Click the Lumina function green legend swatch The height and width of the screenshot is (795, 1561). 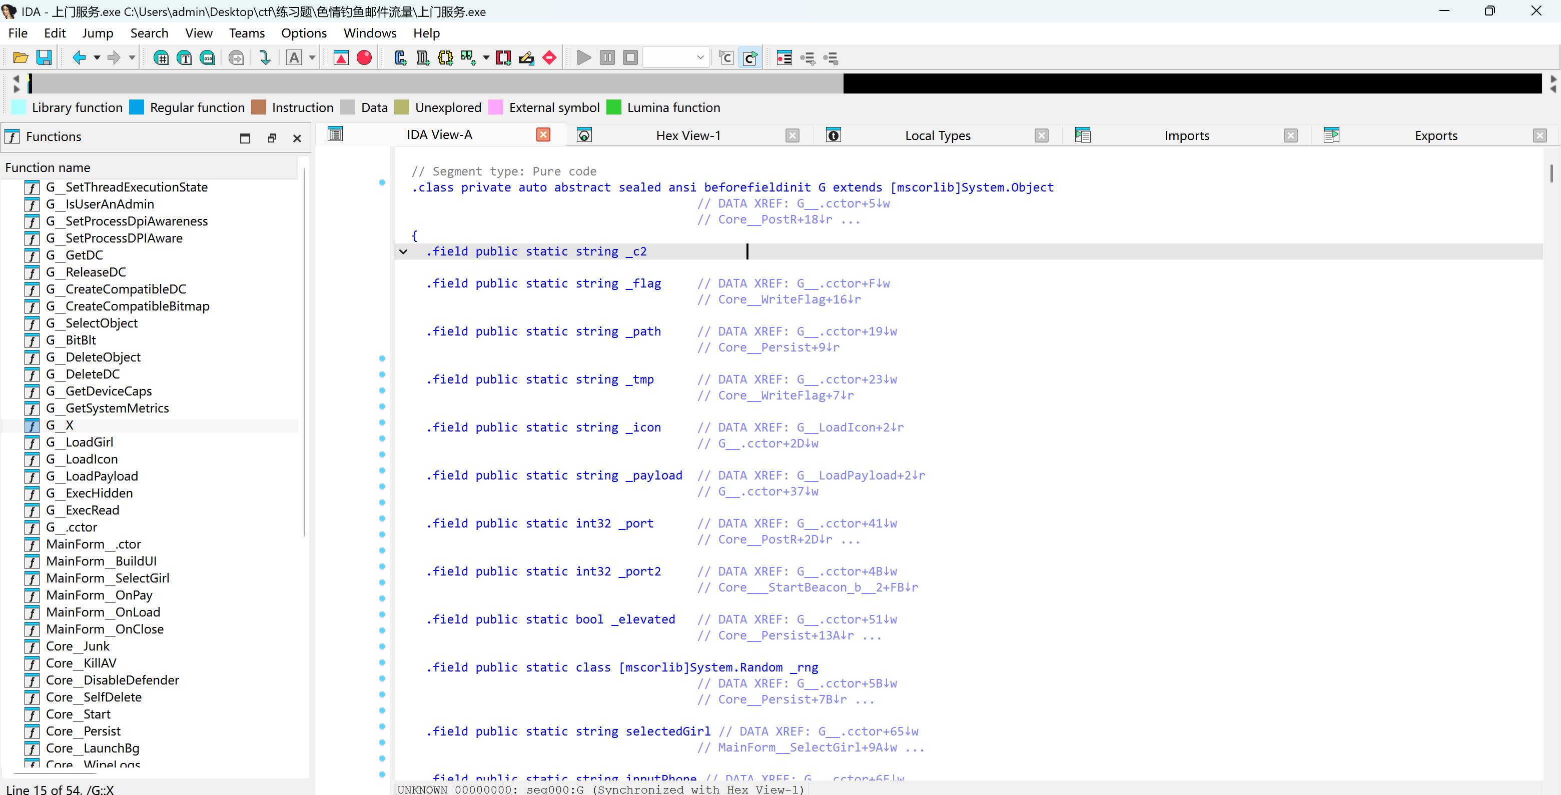pyautogui.click(x=614, y=108)
